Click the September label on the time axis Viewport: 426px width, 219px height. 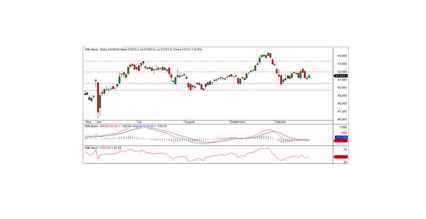[x=238, y=122]
